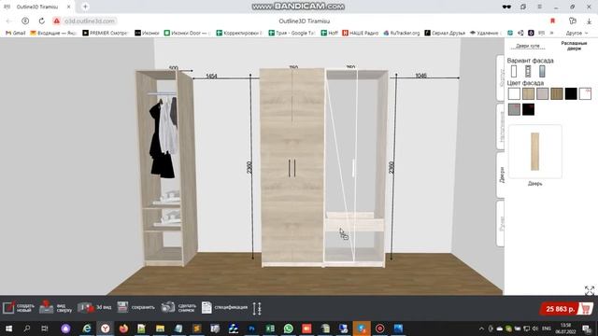Open the 'PREMIER' bookmark
This screenshot has height=336, width=598.
coord(106,34)
